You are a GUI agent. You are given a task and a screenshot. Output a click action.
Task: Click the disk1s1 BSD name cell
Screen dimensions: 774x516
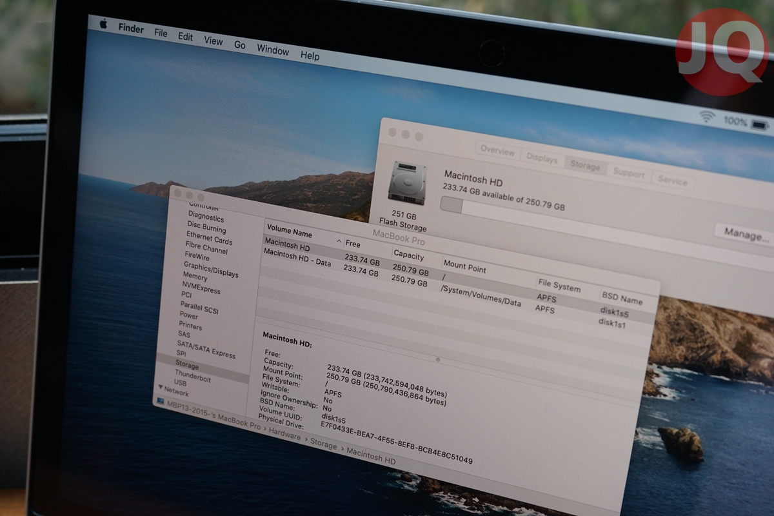611,324
